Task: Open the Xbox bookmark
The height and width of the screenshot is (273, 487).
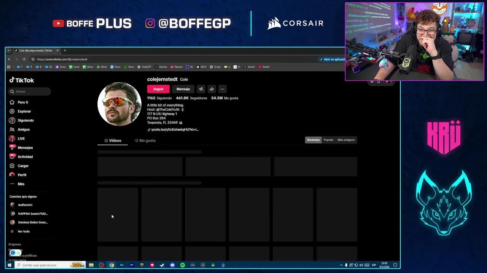Action: pyautogui.click(x=129, y=67)
